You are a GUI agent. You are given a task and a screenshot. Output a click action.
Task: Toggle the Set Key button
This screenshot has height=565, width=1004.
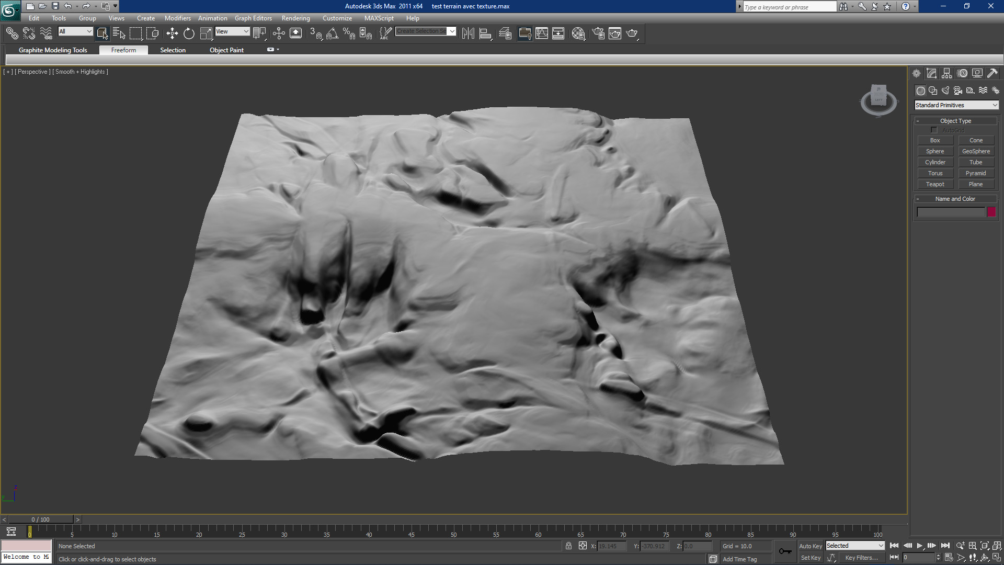point(811,558)
